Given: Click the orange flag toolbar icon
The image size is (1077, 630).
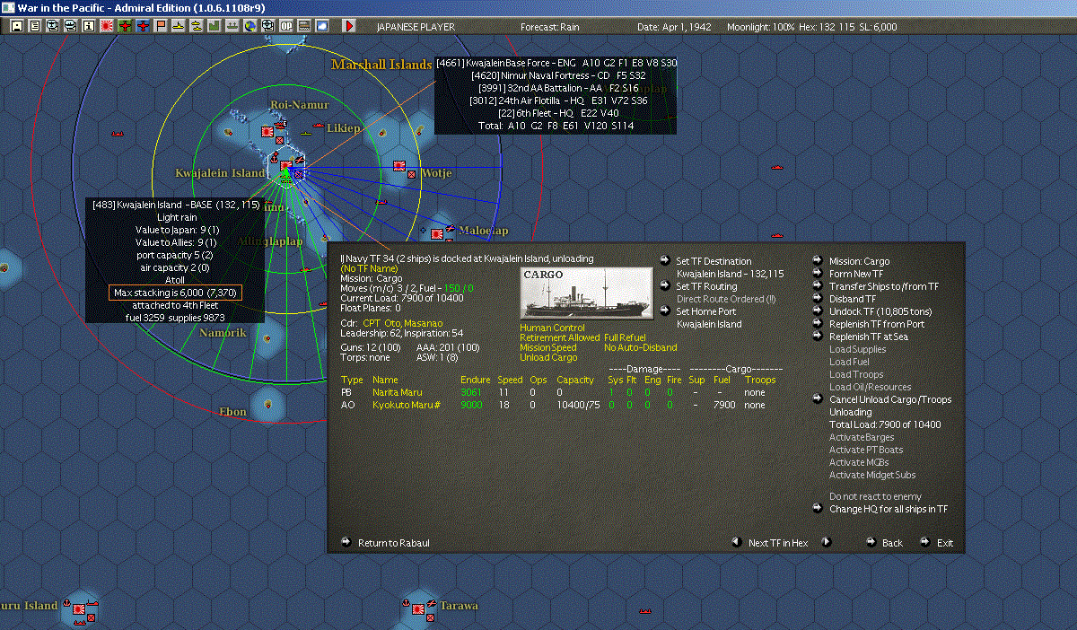Looking at the screenshot, I should pyautogui.click(x=161, y=26).
